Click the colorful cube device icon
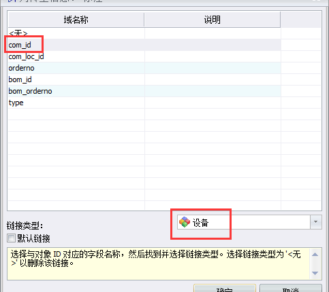Image resolution: width=329 pixels, height=292 pixels. pyautogui.click(x=185, y=222)
